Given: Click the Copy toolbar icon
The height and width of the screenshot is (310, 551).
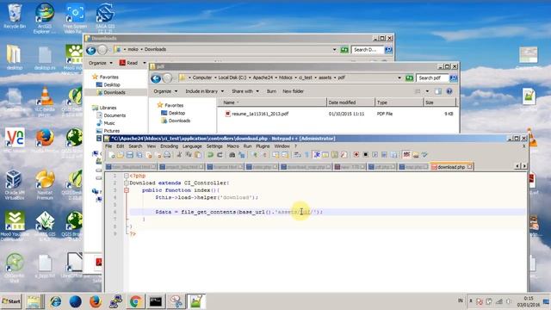Looking at the screenshot, I should click(189, 155).
